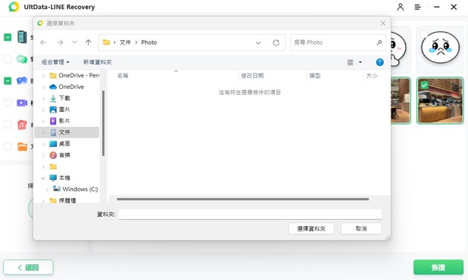
Task: Select 影片 videos folder
Action: 60,121
